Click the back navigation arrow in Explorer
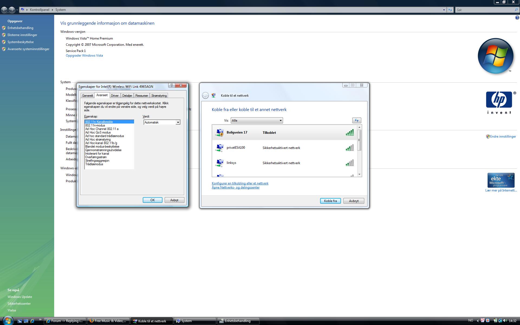Screen dimensions: 520x325 pos(4,10)
